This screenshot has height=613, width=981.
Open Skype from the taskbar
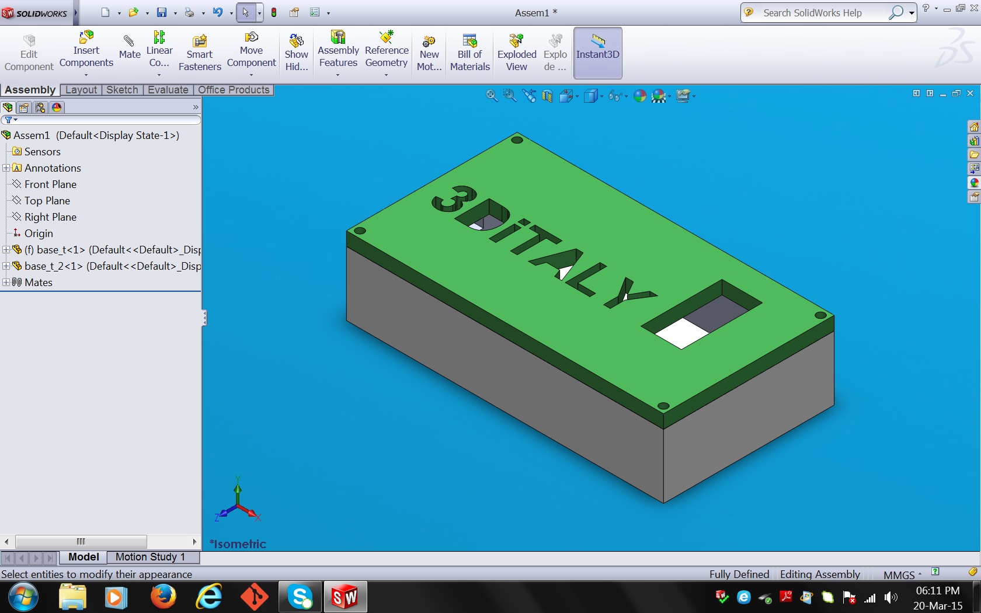click(300, 597)
